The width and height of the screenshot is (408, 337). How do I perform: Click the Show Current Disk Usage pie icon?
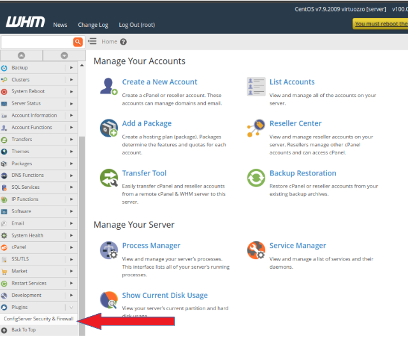coord(109,300)
